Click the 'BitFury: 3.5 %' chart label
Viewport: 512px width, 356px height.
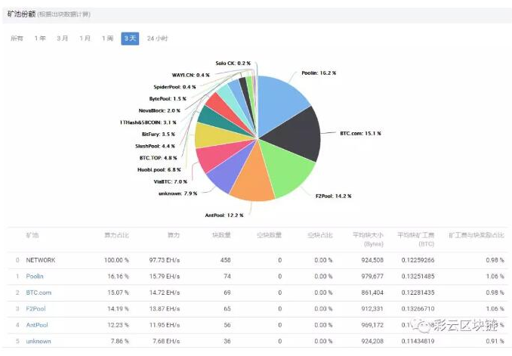pos(158,135)
